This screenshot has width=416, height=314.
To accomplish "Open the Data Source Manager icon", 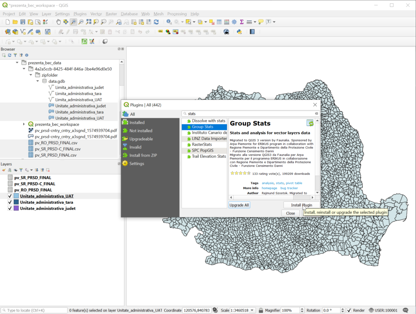I will pyautogui.click(x=8, y=32).
